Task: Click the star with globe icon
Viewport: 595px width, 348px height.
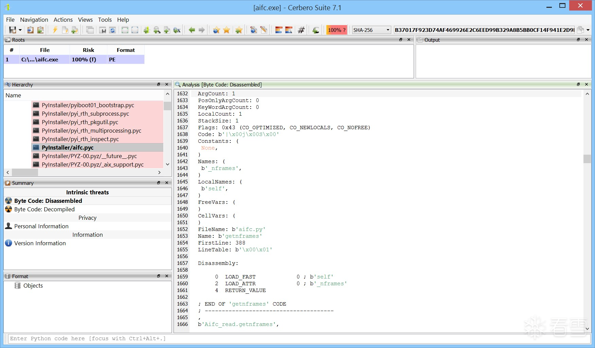Action: tap(216, 30)
